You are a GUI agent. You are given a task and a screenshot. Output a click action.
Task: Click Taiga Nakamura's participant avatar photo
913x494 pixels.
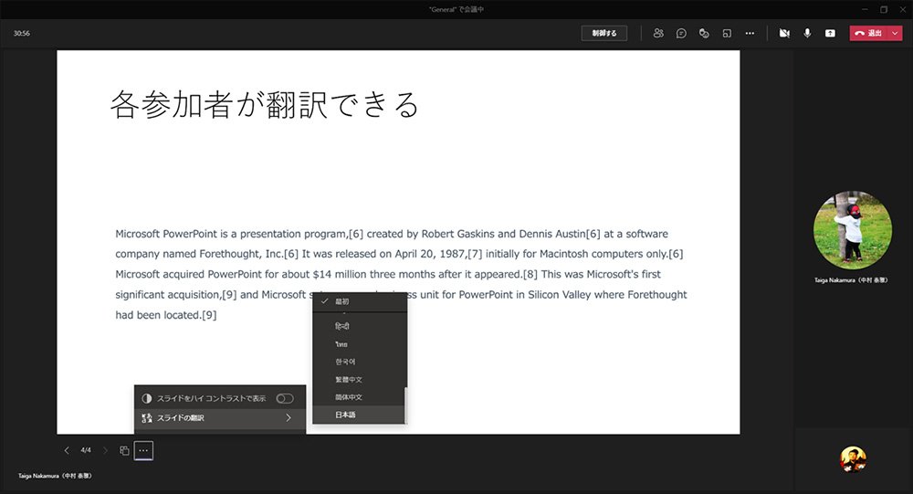852,230
